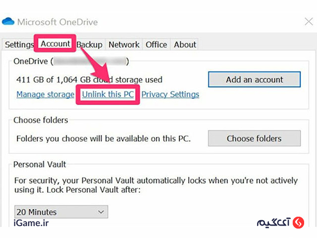This screenshot has width=317, height=238.
Task: Switch to the Settings tab
Action: pyautogui.click(x=19, y=45)
